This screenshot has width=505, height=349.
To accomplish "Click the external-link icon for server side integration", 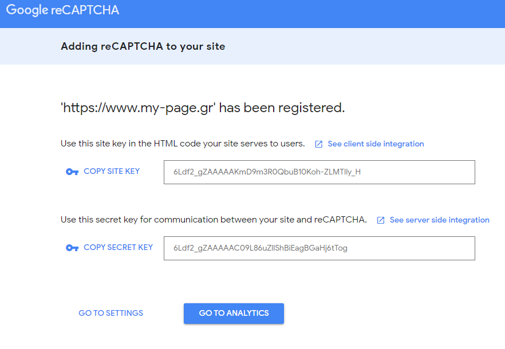I will (x=381, y=220).
